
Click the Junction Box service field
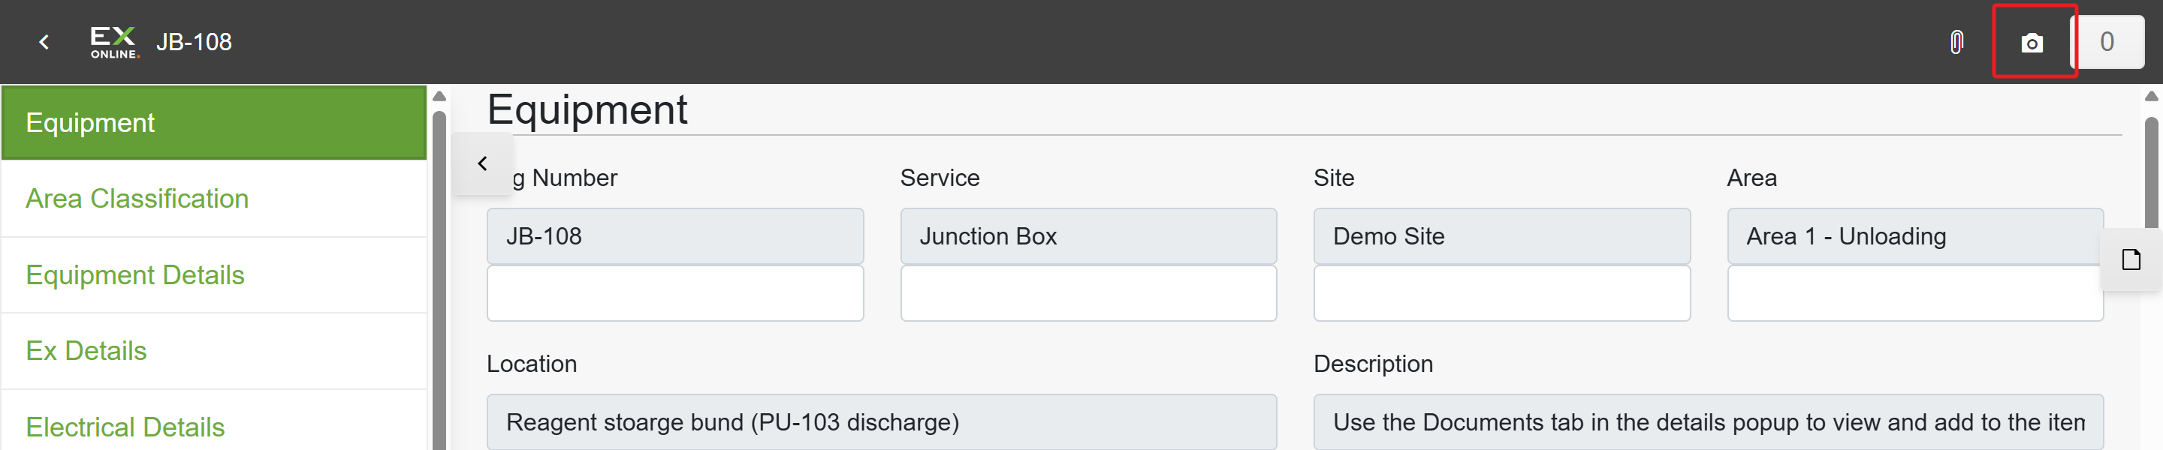tap(1088, 236)
